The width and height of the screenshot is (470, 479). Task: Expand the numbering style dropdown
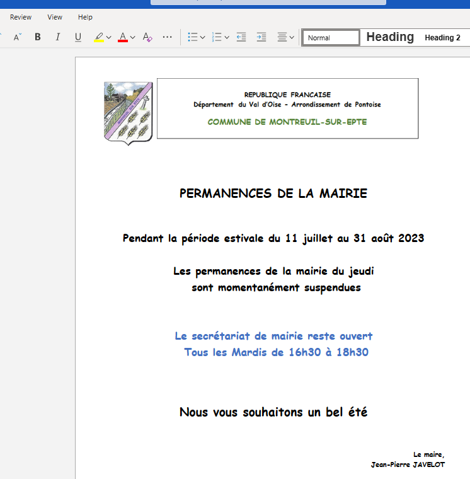227,38
